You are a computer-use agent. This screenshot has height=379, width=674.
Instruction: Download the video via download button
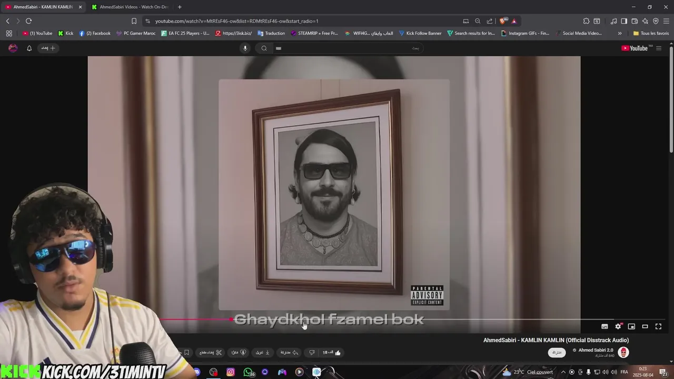point(263,352)
